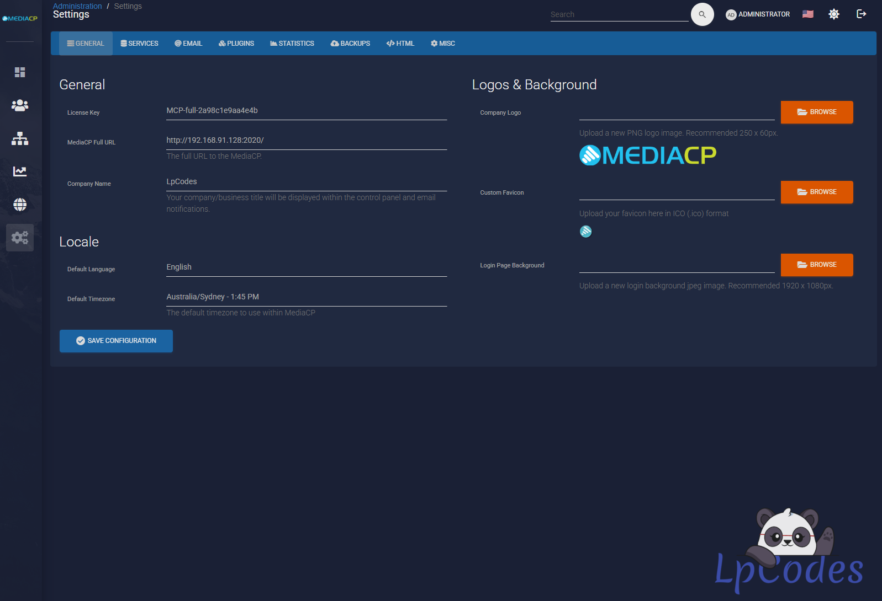Browse for a Company Logo file

[816, 112]
